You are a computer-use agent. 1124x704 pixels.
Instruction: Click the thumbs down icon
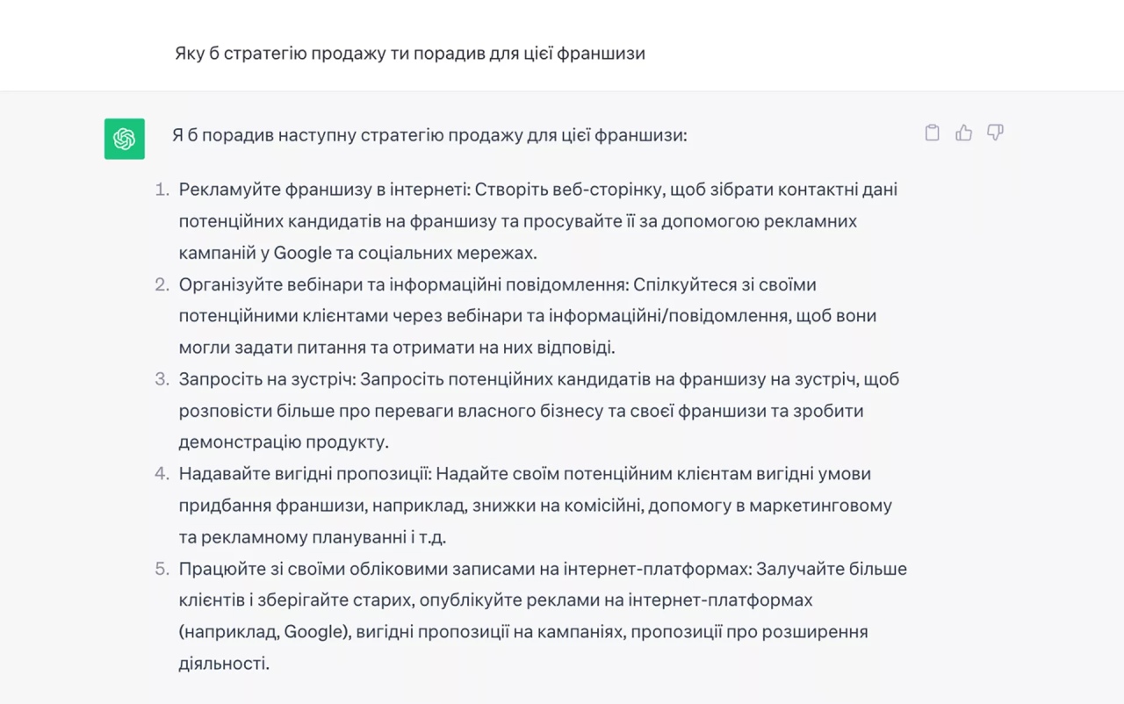coord(995,133)
